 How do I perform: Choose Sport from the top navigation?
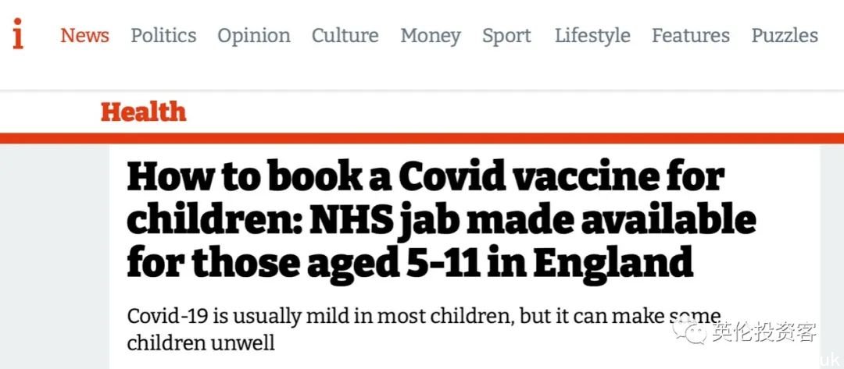pos(506,36)
